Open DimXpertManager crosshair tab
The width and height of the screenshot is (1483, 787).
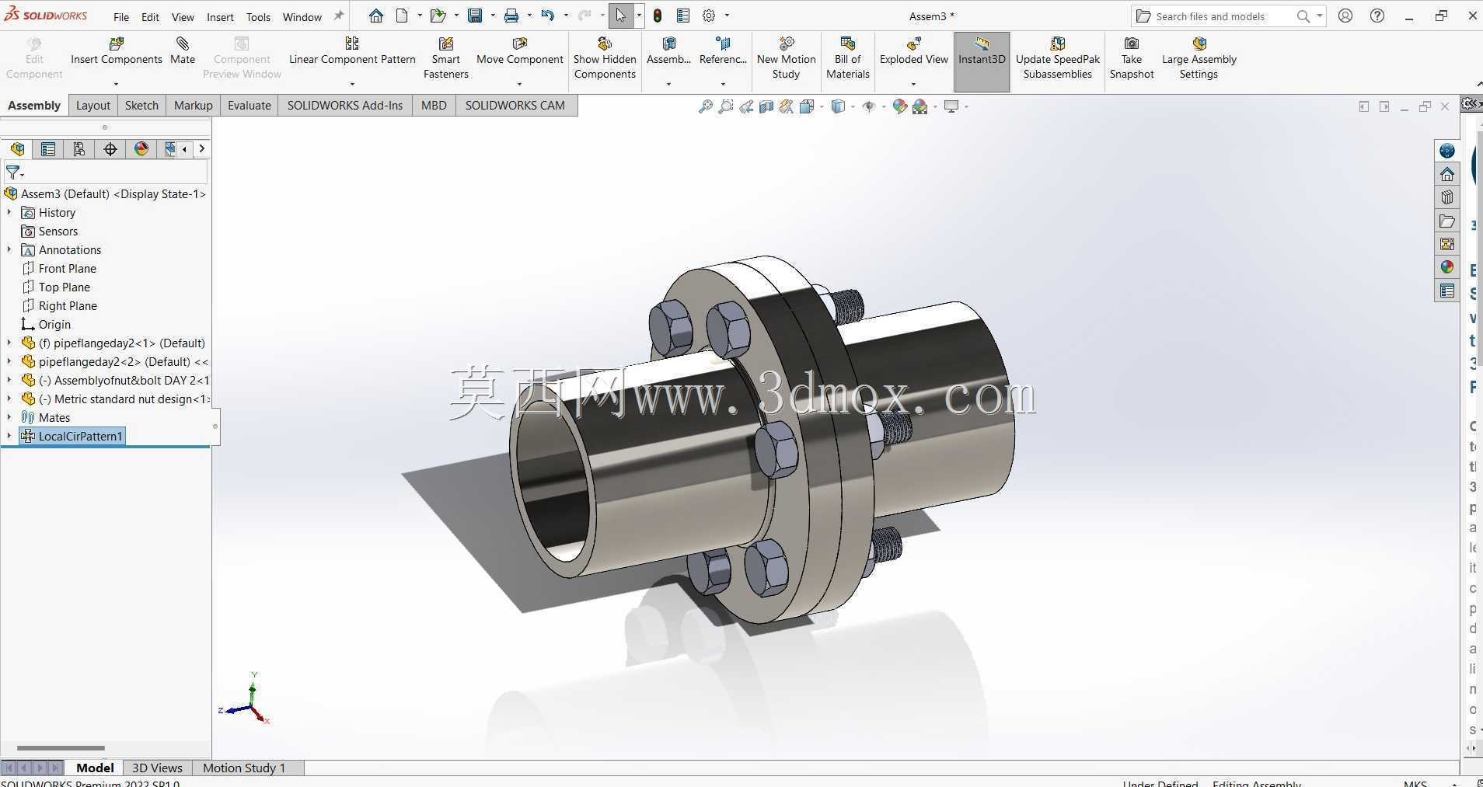[110, 149]
